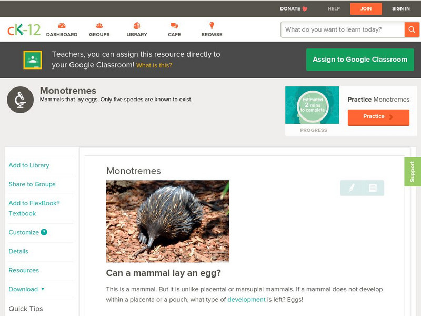Open the Cafe chat icon
Image resolution: width=421 pixels, height=316 pixels.
pos(174,26)
